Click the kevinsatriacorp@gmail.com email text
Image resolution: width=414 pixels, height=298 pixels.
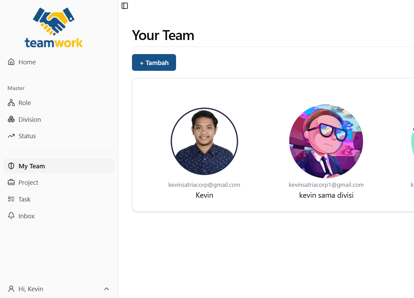pyautogui.click(x=204, y=185)
